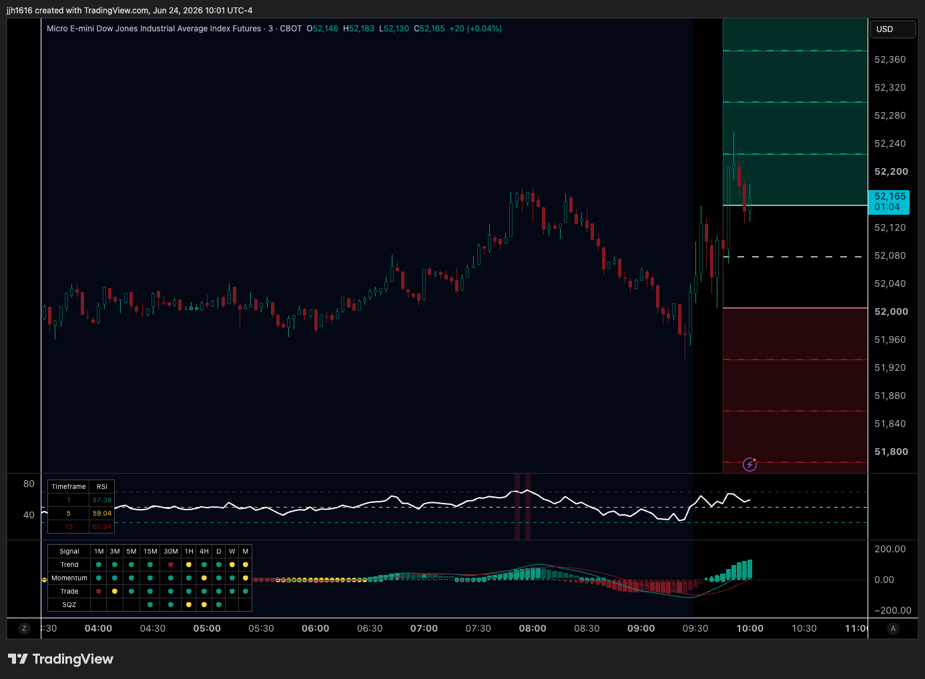Click the 08:00 time axis label

tap(533, 628)
